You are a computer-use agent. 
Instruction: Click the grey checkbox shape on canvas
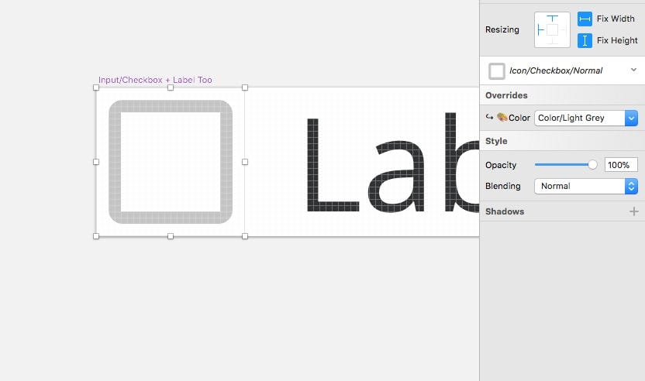(171, 162)
